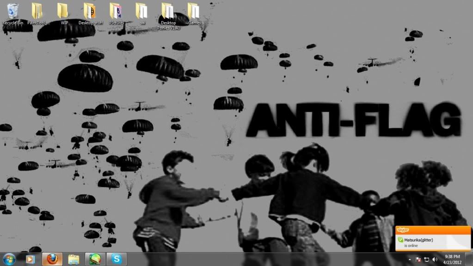The width and height of the screenshot is (473, 266).
Task: Open the Recycle Bin desktop icon
Action: [12, 14]
